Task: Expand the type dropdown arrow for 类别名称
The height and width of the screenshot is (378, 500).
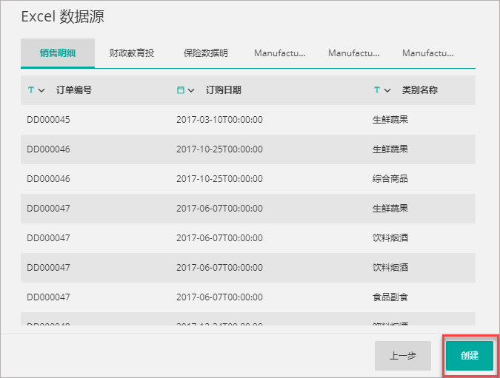Action: coord(388,90)
